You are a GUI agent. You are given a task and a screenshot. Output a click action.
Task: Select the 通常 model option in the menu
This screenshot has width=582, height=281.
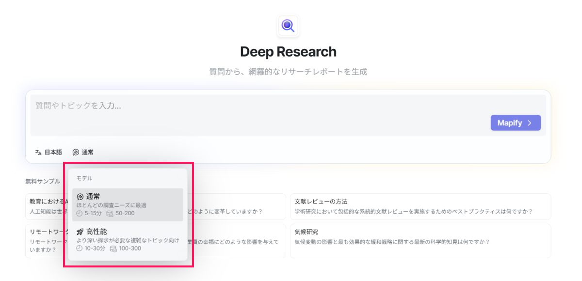(x=128, y=204)
